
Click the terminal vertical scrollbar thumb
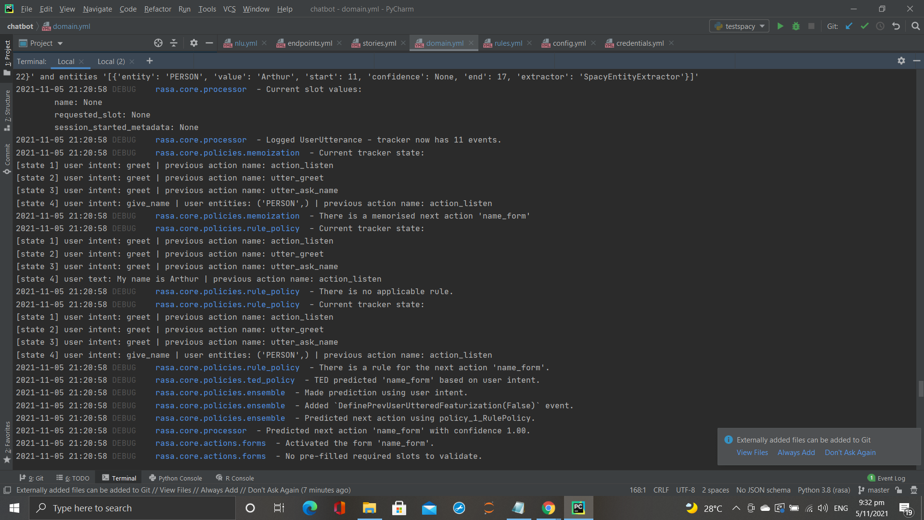coord(920,388)
